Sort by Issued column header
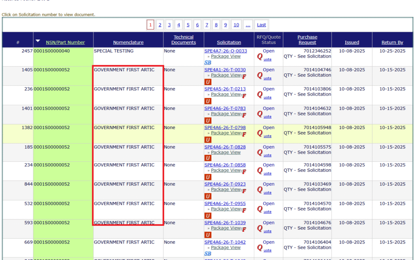This screenshot has width=414, height=260. (x=352, y=42)
